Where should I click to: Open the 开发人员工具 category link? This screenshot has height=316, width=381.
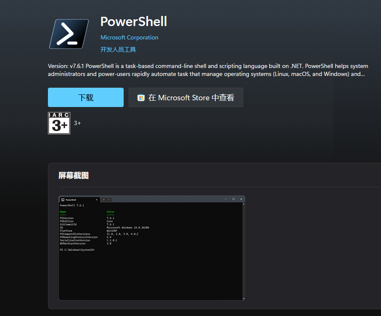pyautogui.click(x=118, y=50)
